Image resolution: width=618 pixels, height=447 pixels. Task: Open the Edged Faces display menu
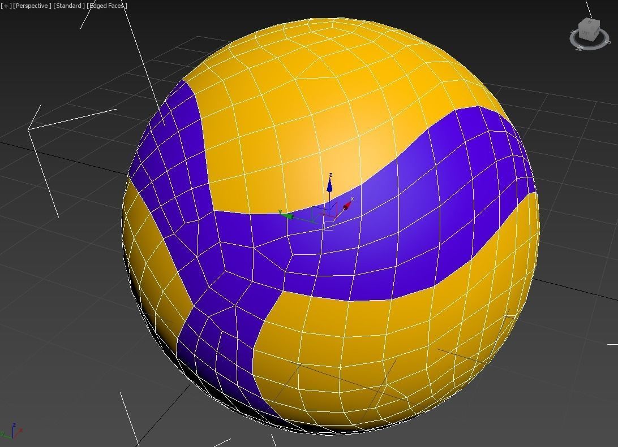107,6
